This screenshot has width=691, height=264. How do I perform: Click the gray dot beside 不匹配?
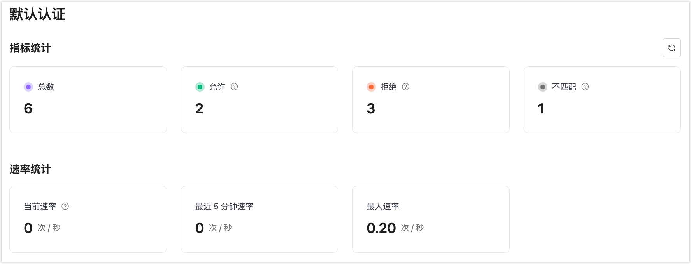(543, 87)
